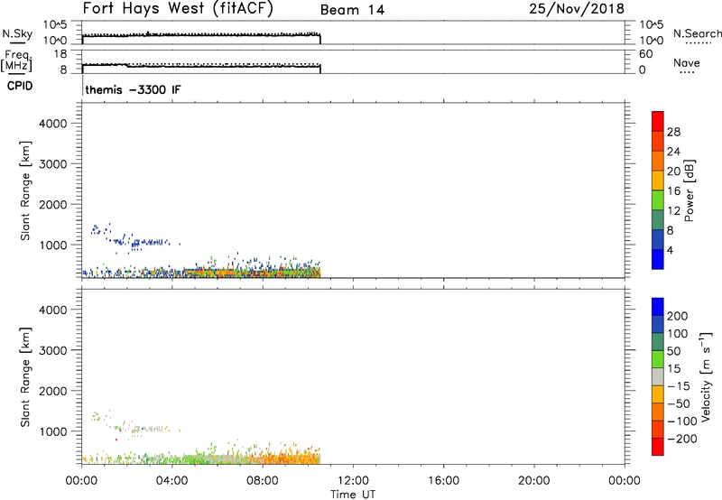This screenshot has height=500, width=722.
Task: Click the '3000' tick label on velocity panel
Action: click(53, 350)
